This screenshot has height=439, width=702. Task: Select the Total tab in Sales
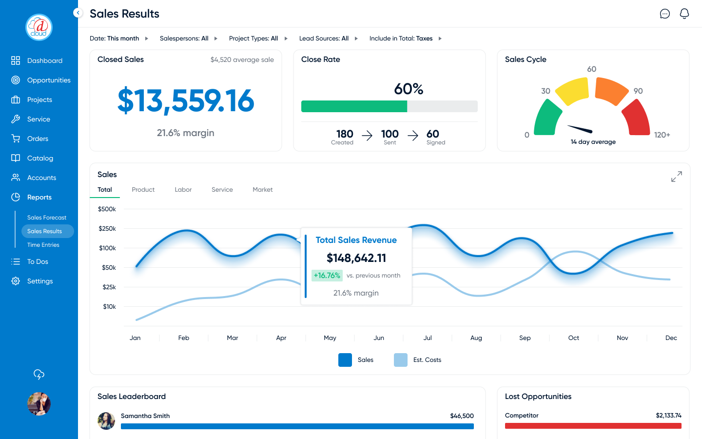coord(105,190)
